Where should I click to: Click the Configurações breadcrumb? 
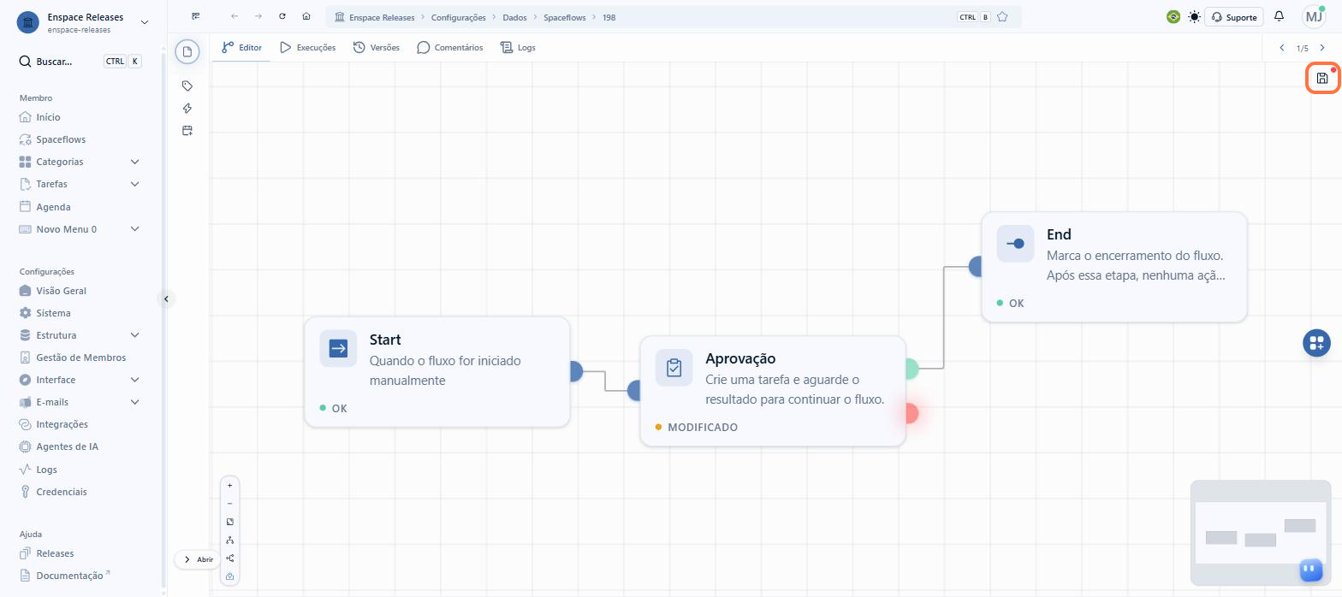click(458, 17)
